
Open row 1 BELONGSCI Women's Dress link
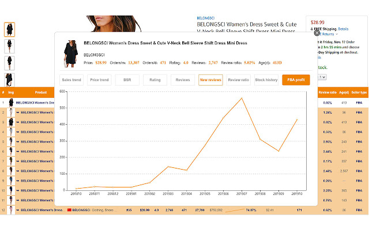[x=35, y=102]
